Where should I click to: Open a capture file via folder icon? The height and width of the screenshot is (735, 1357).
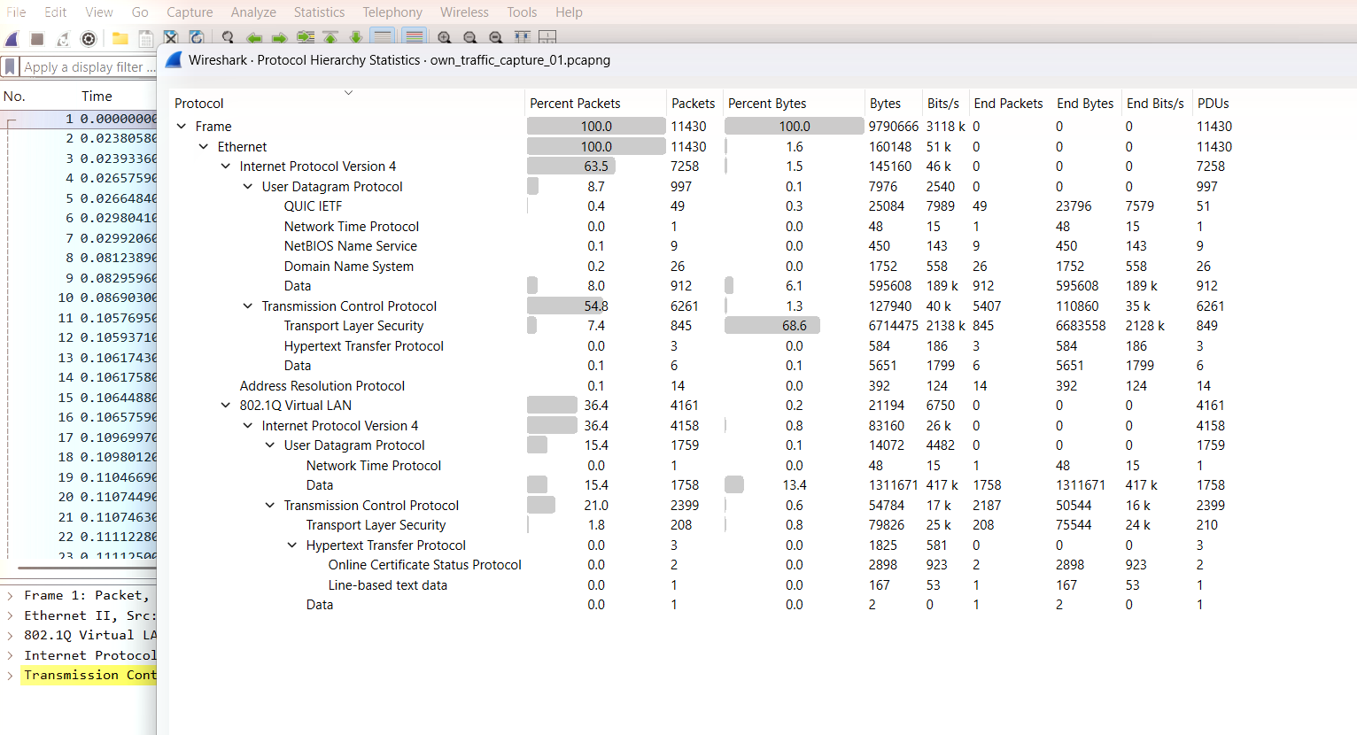(120, 38)
